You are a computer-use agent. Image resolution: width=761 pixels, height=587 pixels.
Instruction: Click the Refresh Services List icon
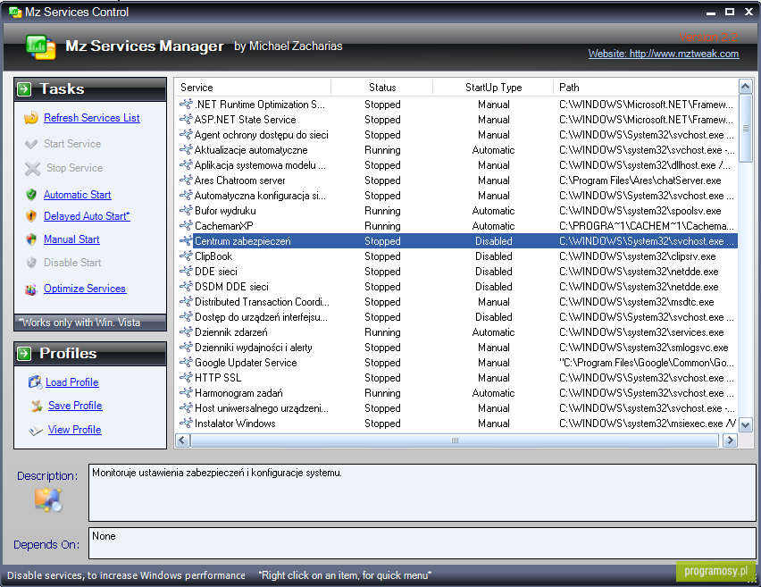pyautogui.click(x=31, y=118)
